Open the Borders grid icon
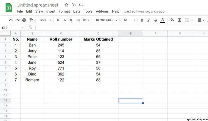The width and height of the screenshot is (208, 121). pos(179,20)
